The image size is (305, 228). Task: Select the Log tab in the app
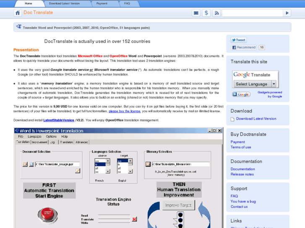(x=52, y=142)
